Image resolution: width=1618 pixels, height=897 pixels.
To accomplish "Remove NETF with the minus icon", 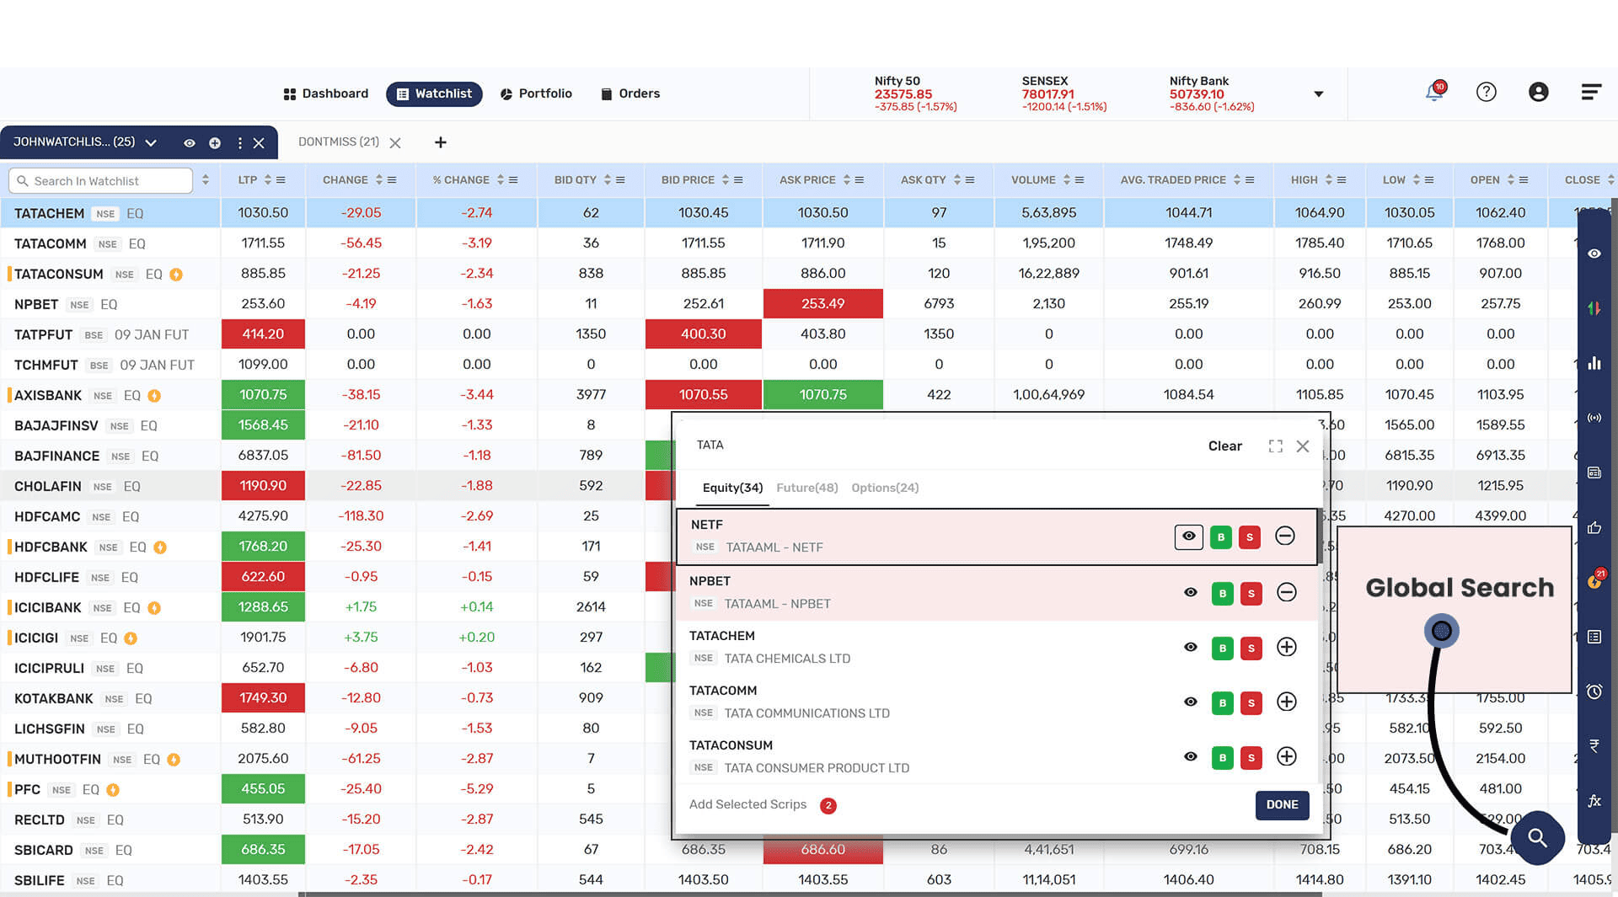I will 1285,536.
